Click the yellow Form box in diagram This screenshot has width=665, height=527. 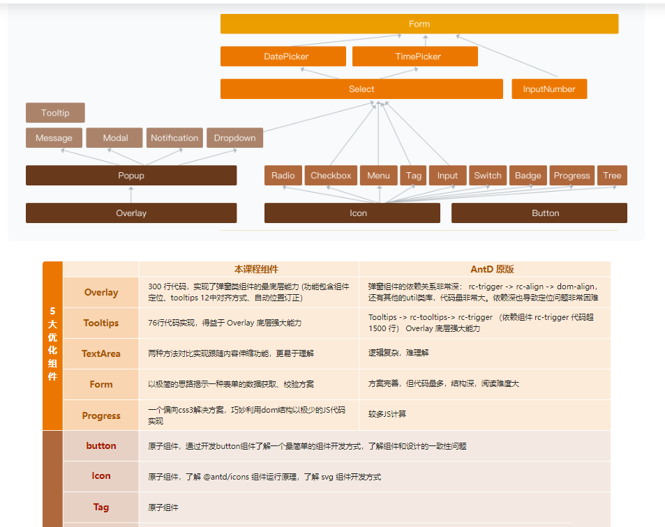[419, 24]
